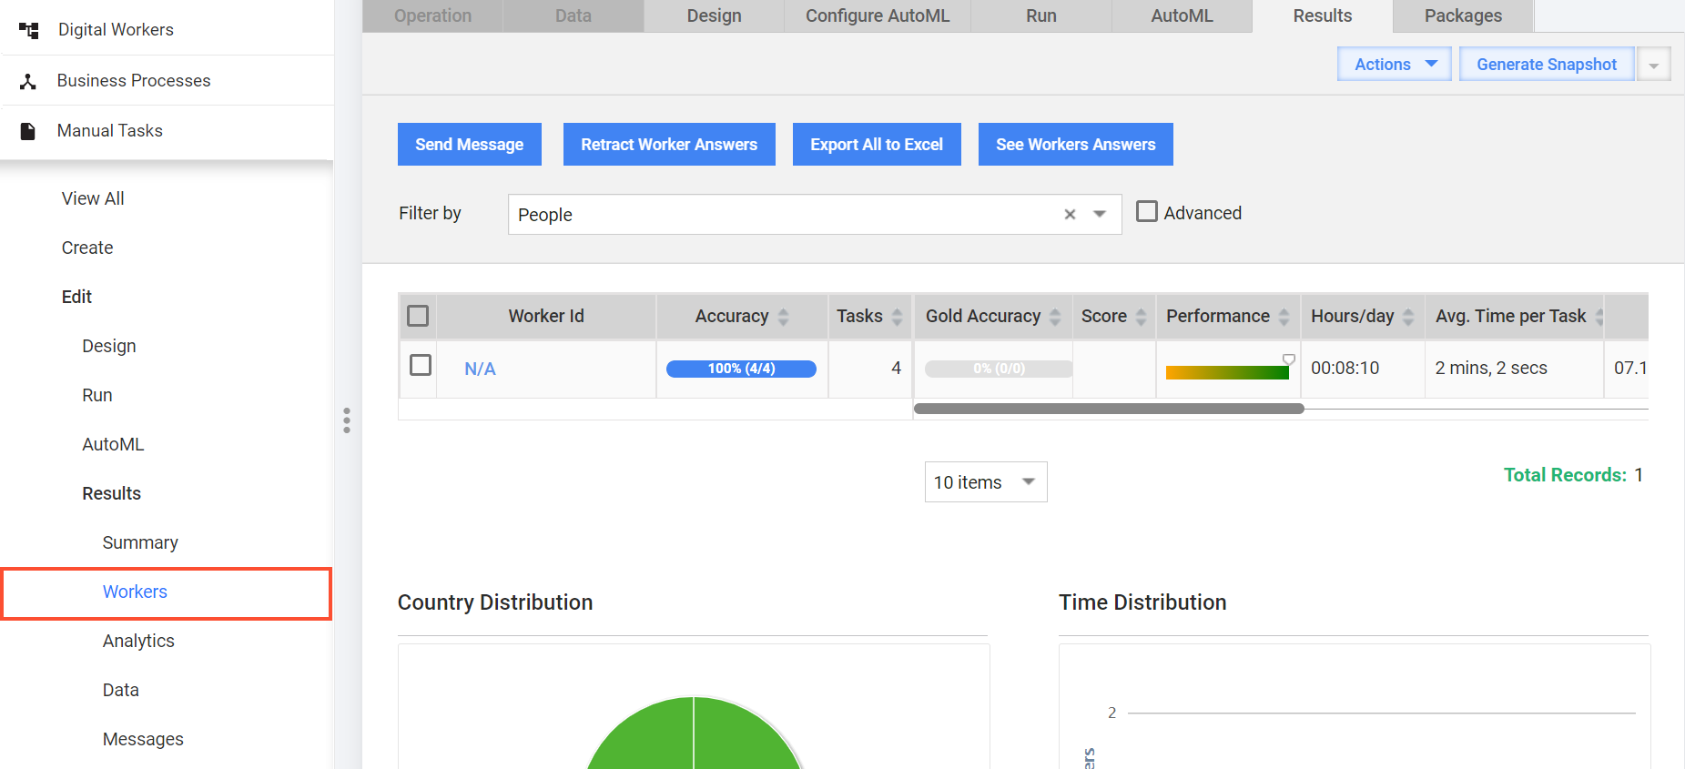The image size is (1685, 769).
Task: Open AutoML in the left sidebar
Action: [113, 444]
